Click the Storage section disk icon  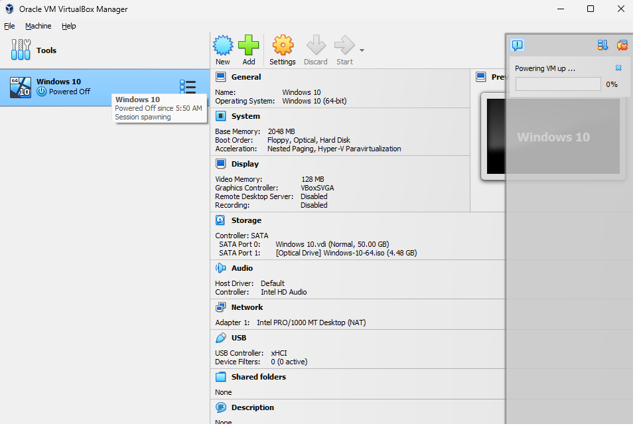[220, 220]
